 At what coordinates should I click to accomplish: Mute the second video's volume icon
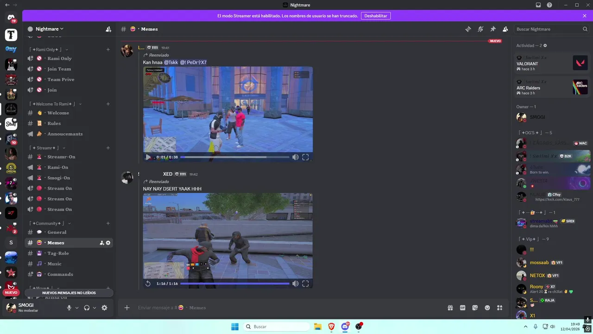pyautogui.click(x=296, y=283)
